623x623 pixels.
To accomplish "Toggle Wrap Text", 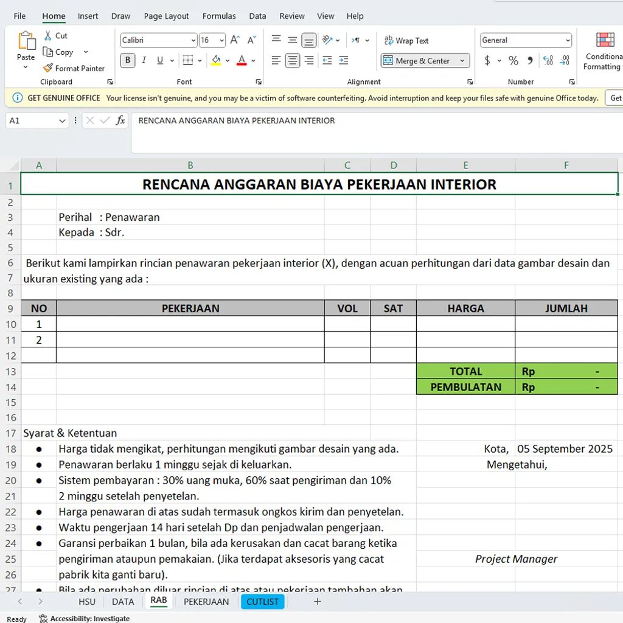I will 406,41.
